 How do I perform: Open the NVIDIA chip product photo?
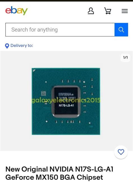click(66, 101)
